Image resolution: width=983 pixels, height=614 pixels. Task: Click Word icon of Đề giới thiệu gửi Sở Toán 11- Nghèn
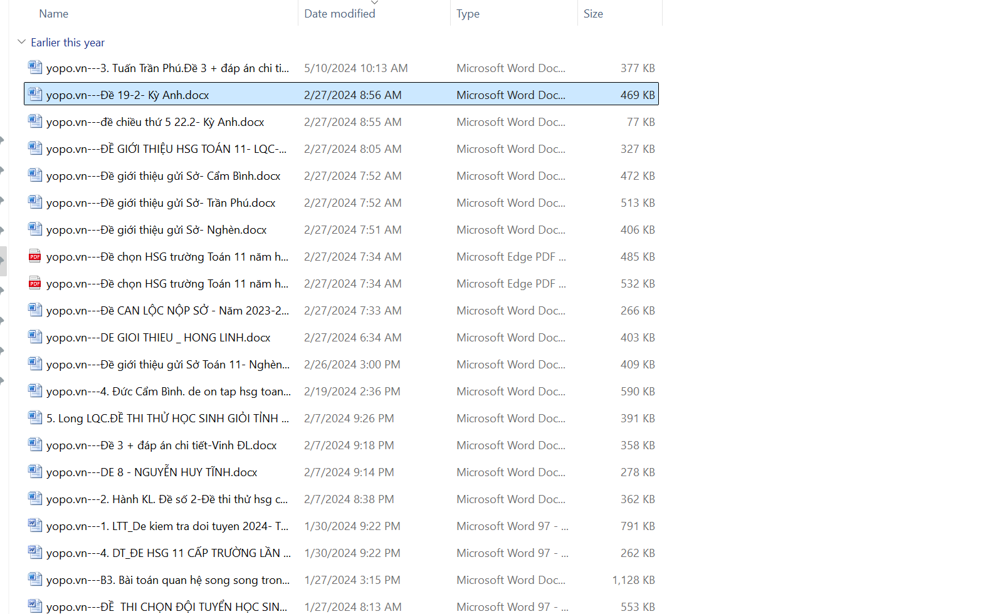pos(35,363)
